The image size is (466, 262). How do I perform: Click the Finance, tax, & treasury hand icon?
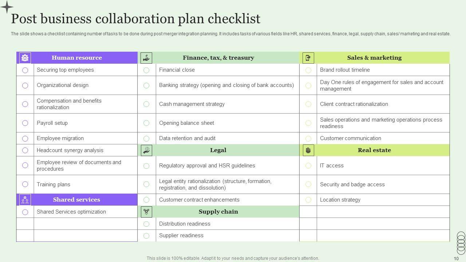(x=146, y=58)
